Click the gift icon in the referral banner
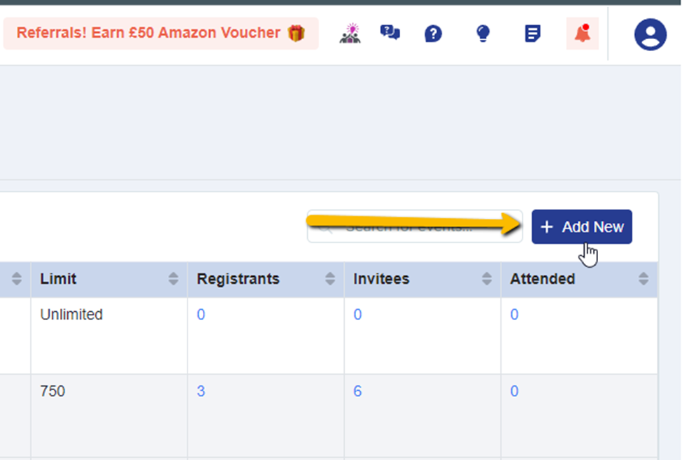Image resolution: width=682 pixels, height=460 pixels. 296,33
